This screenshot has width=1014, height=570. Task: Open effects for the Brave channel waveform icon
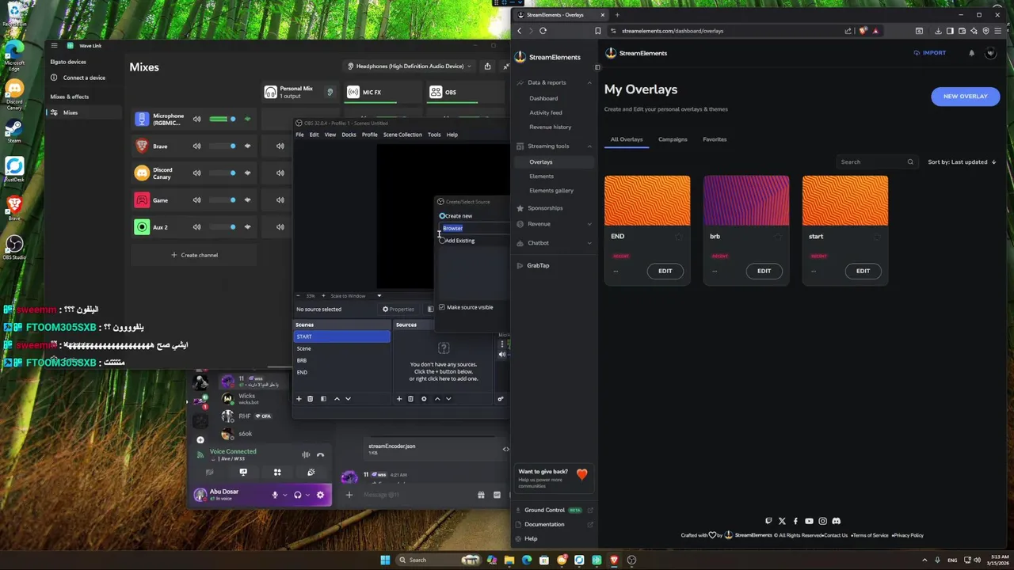point(247,146)
